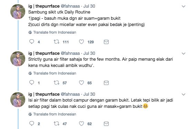This screenshot has height=129, width=194.
Task: Retweet the tweet with 47 retweets
Action: [x=57, y=123]
